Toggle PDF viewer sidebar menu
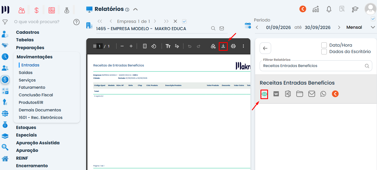Viewport: 377px width, 170px height. [x=94, y=46]
